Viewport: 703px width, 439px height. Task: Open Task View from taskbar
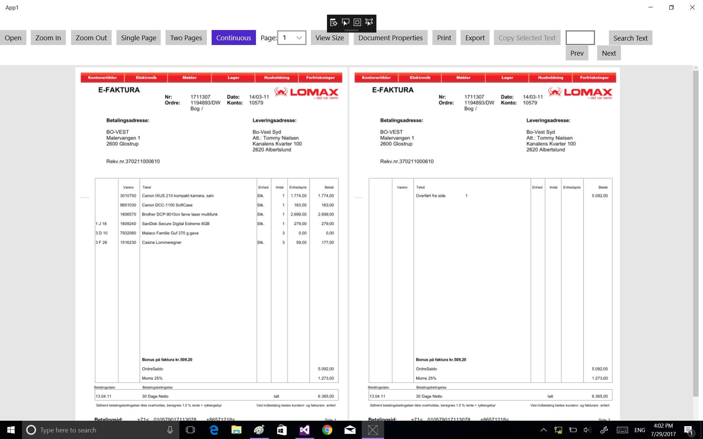[190, 430]
